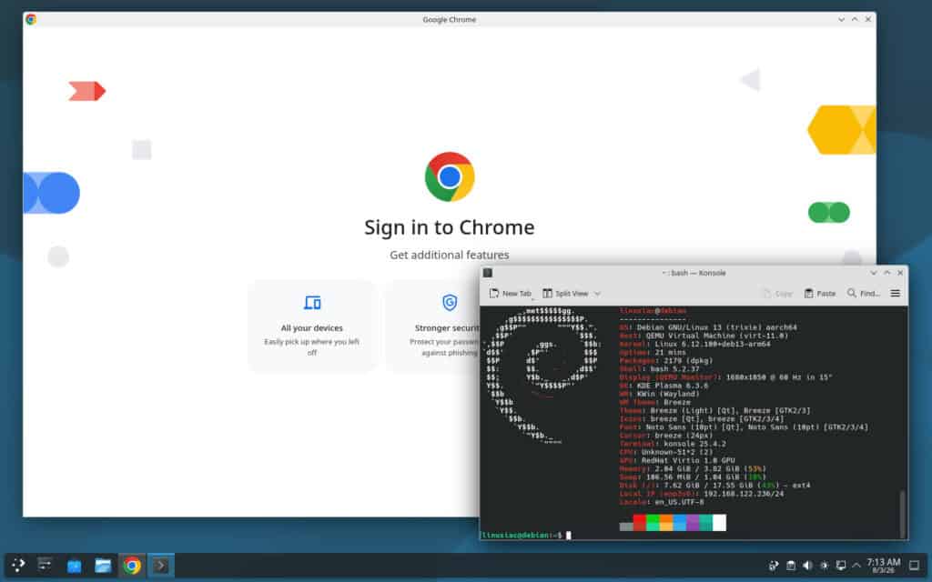
Task: Maximize the Google Chrome window
Action: [855, 19]
